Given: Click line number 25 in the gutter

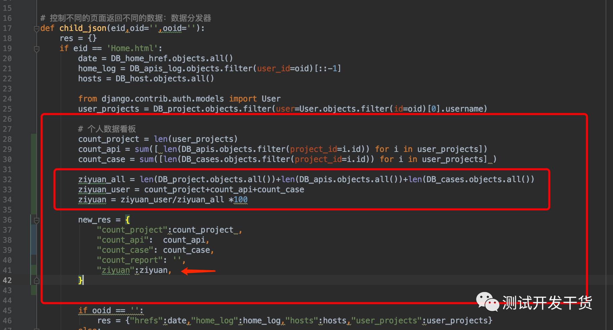Looking at the screenshot, I should pyautogui.click(x=7, y=109).
